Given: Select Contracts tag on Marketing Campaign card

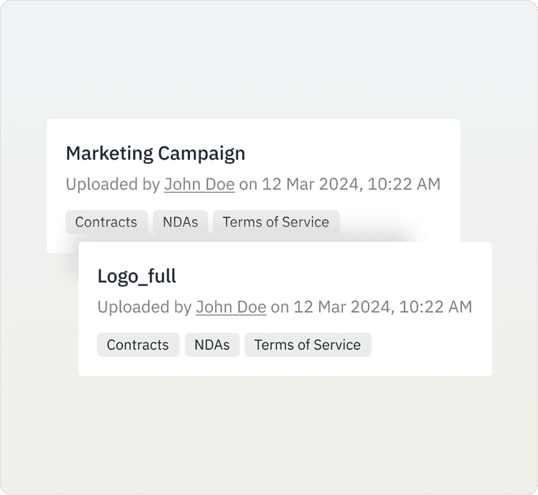Looking at the screenshot, I should click(x=106, y=222).
